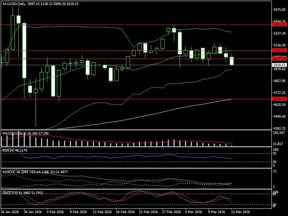Click the 5575.05 price axis label

(280, 10)
